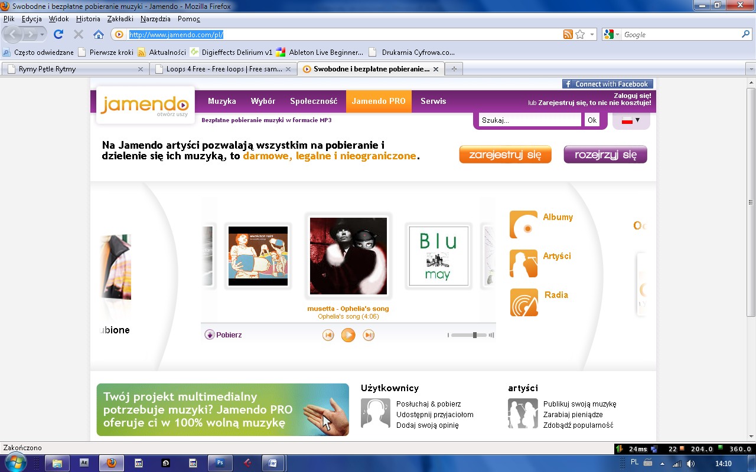Play the Ophelia's song track
The image size is (756, 472).
(x=348, y=335)
